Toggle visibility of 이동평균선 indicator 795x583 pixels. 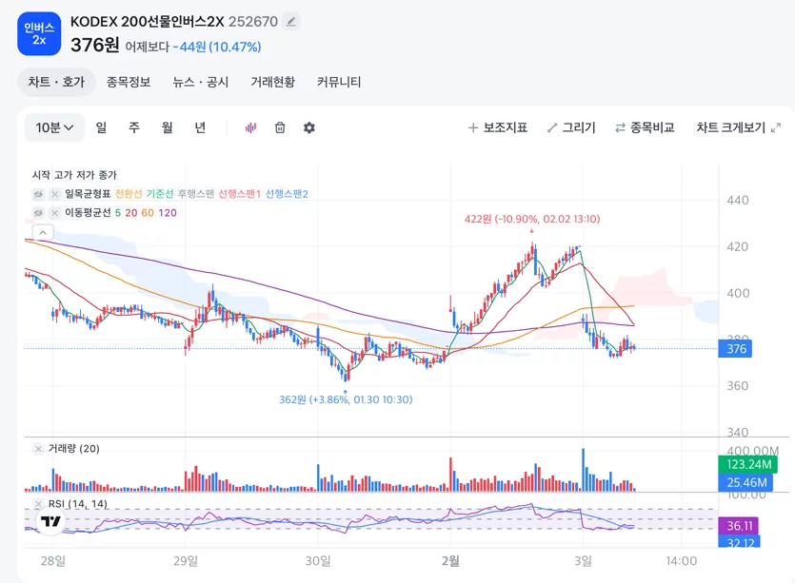coord(38,213)
